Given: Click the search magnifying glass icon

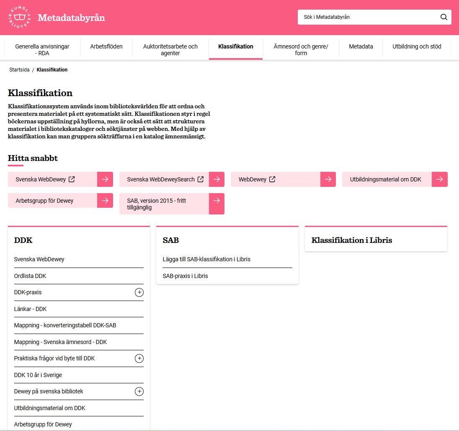Looking at the screenshot, I should pyautogui.click(x=444, y=17).
